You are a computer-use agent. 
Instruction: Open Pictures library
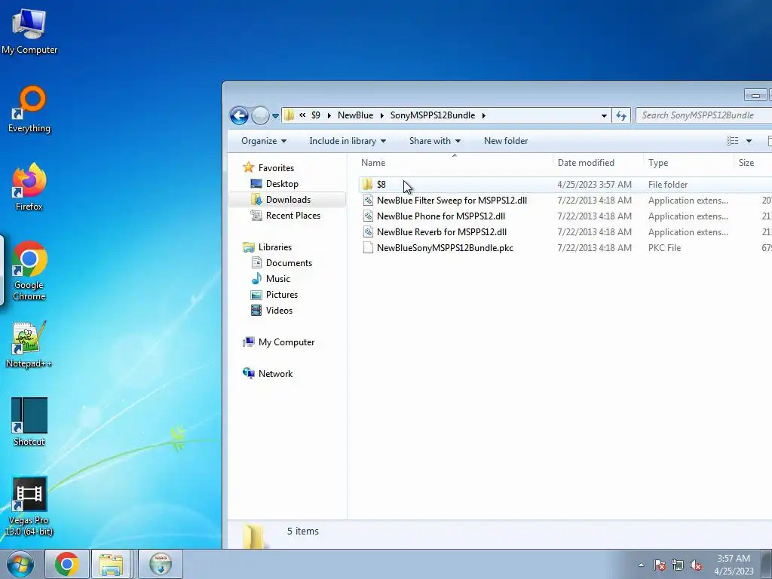282,295
